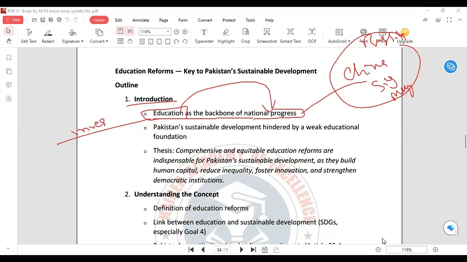The image size is (467, 262).
Task: Click fit width icon
Action: tap(159, 41)
